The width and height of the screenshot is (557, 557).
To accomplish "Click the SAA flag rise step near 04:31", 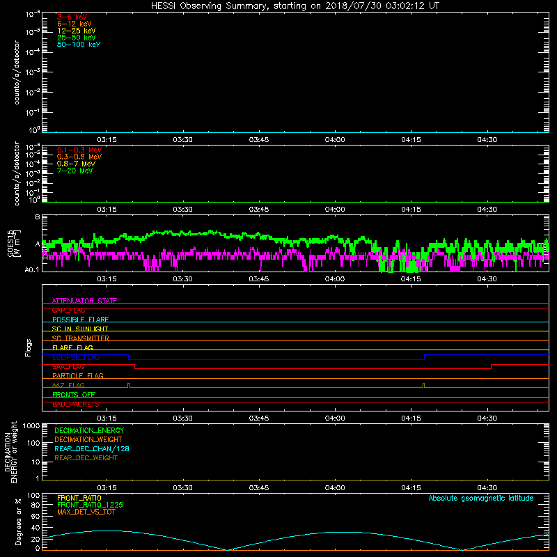I will point(492,367).
